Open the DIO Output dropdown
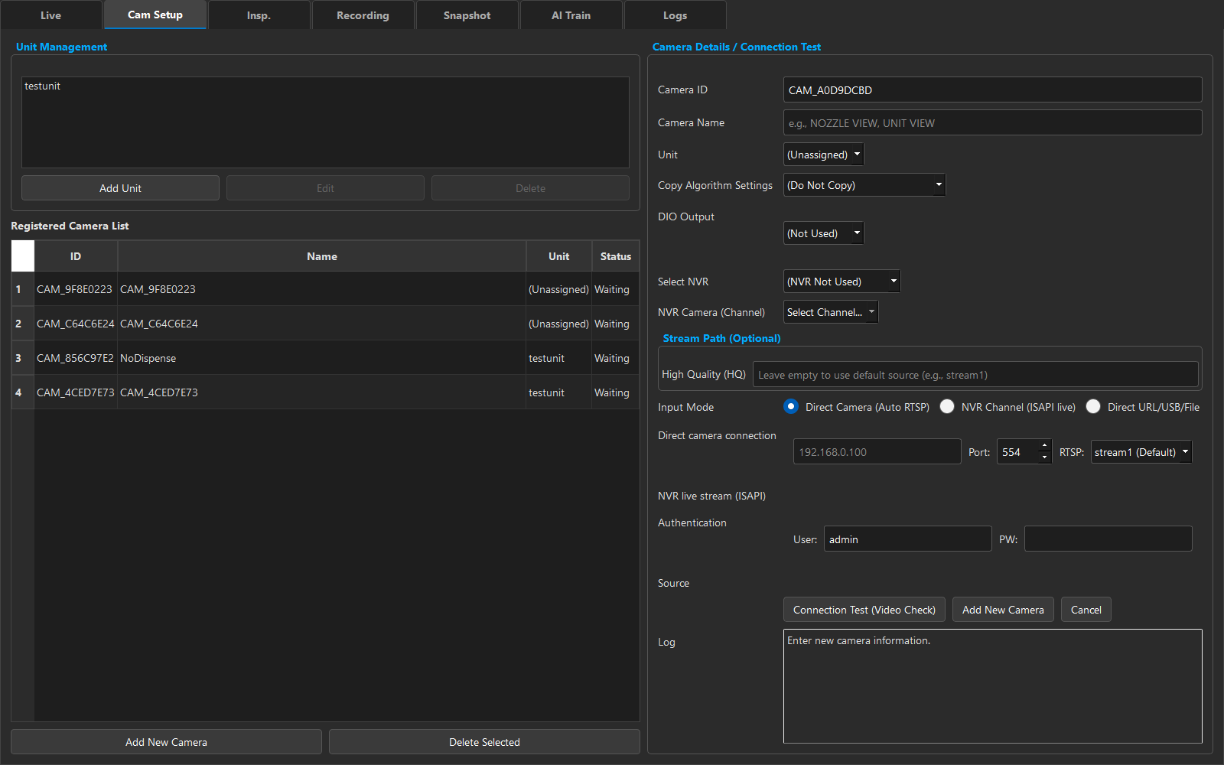Image resolution: width=1224 pixels, height=765 pixels. click(x=824, y=233)
